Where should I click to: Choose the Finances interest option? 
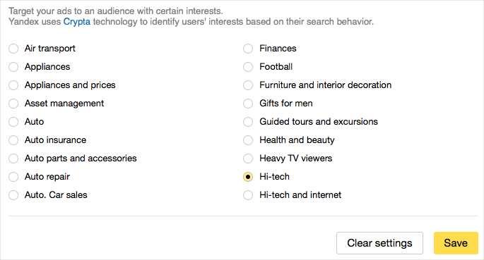point(248,49)
